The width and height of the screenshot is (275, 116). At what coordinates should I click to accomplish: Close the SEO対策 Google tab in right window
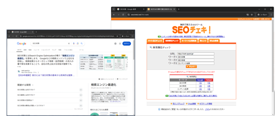[x=144, y=9]
